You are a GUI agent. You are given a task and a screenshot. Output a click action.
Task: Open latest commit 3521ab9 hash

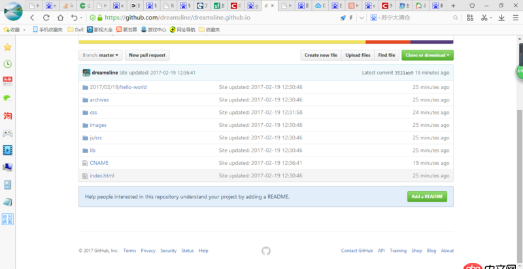pyautogui.click(x=404, y=73)
